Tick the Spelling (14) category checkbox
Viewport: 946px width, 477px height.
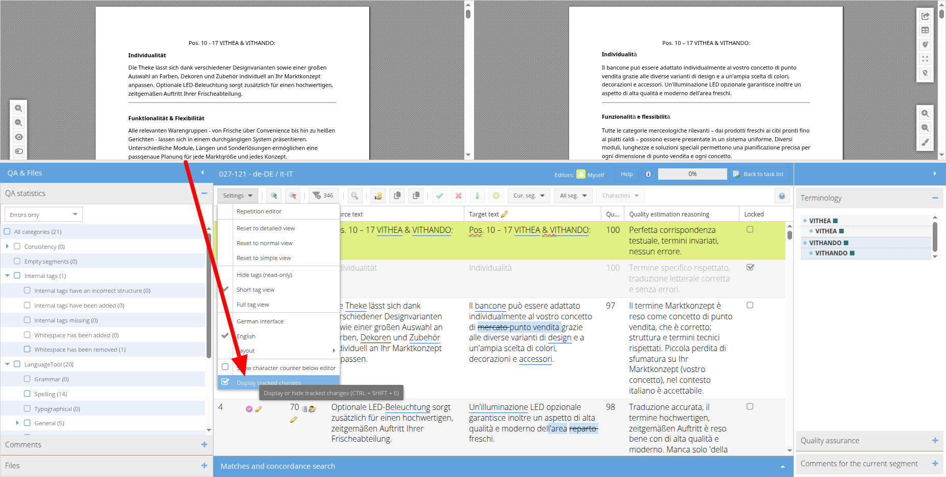tap(28, 394)
